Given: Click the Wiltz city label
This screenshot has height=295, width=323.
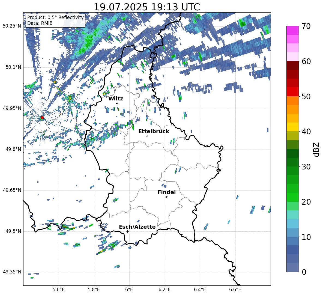Looking at the screenshot, I should (x=116, y=99).
